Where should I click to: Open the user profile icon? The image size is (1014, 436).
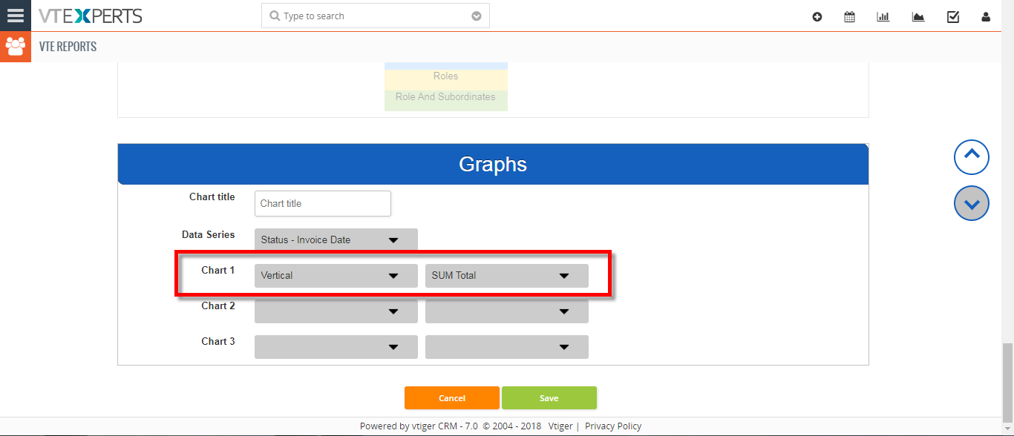986,17
